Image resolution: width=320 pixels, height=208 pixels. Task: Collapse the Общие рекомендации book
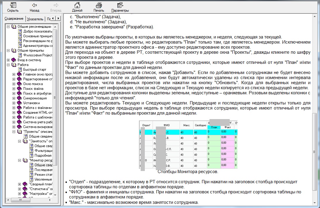pos(8,27)
